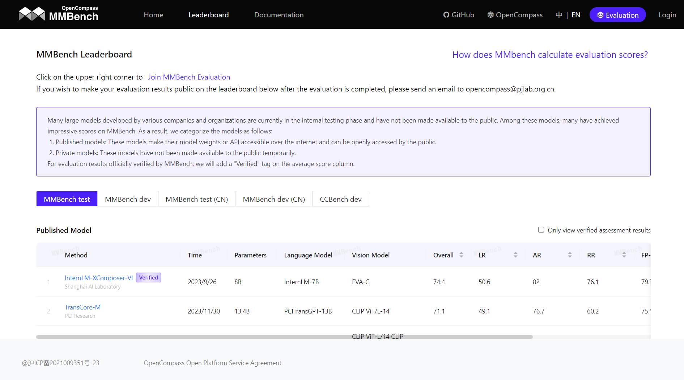
Task: Click Join MMBench Evaluation link
Action: click(x=189, y=77)
